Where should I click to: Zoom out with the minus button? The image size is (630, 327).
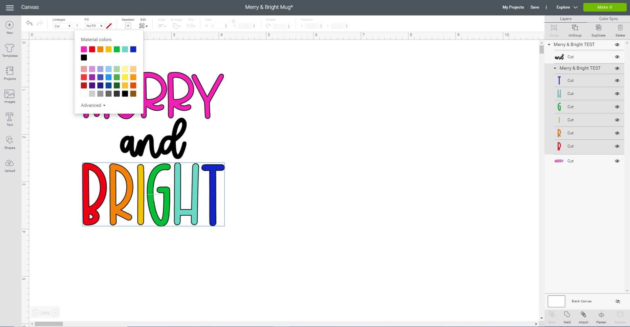pos(36,313)
